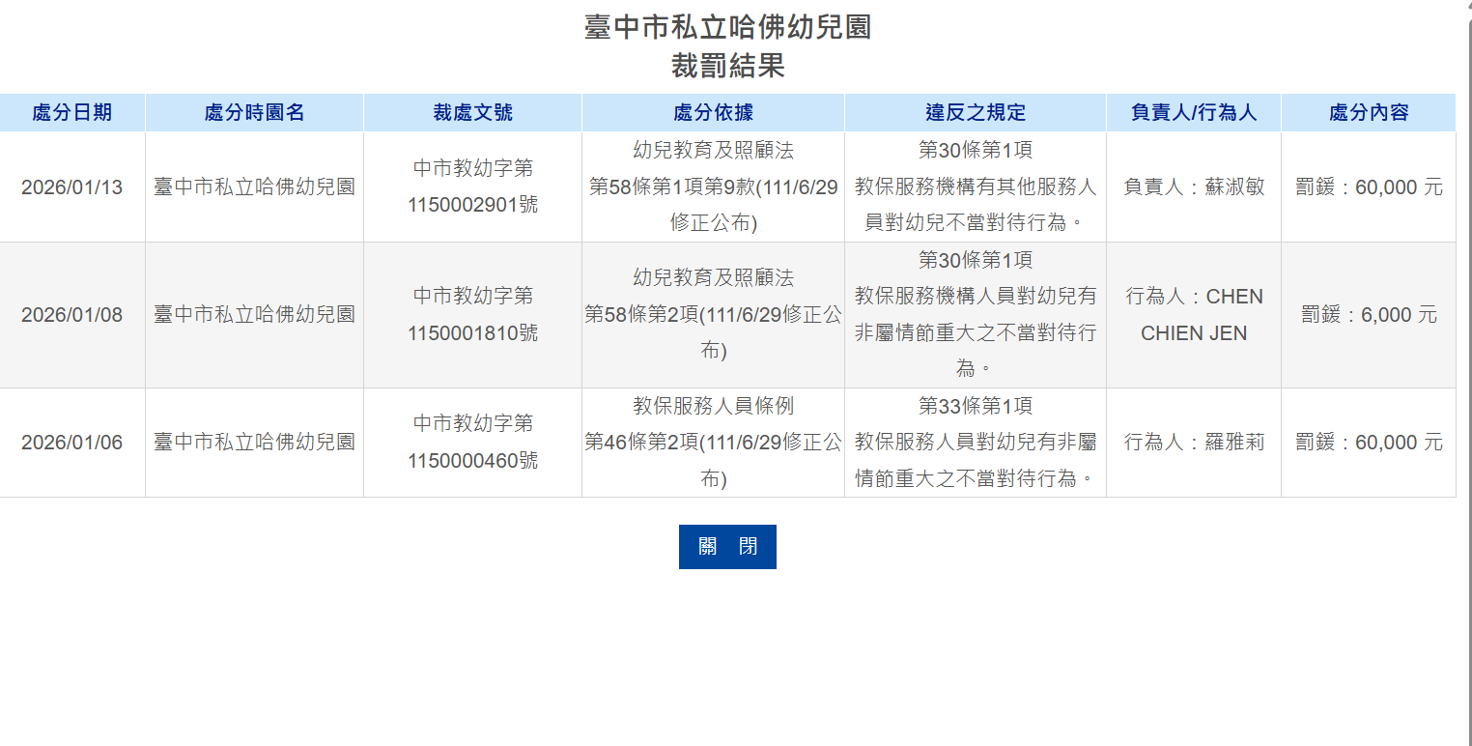
Task: Click the 負責人/行為人 column header
Action: pos(1194,113)
